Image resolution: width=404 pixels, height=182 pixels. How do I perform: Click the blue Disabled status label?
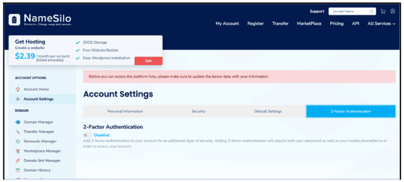(x=101, y=135)
